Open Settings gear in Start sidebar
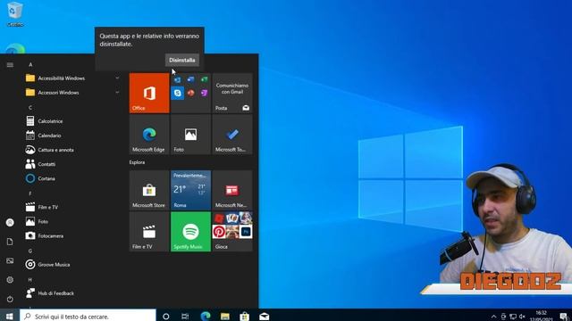 click(10, 280)
